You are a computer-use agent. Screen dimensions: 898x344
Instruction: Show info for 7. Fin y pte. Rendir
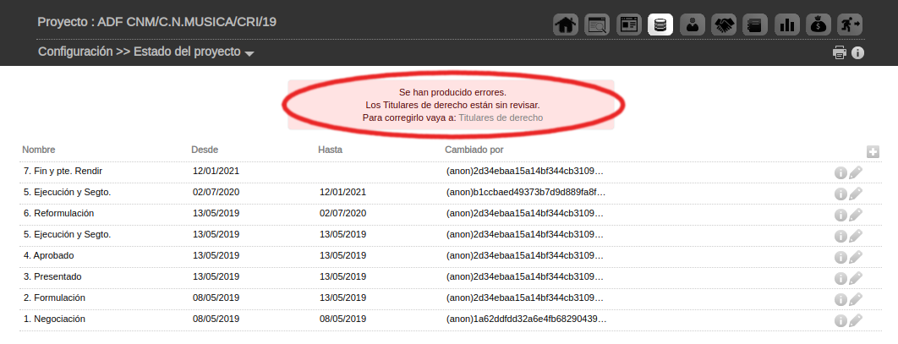841,173
